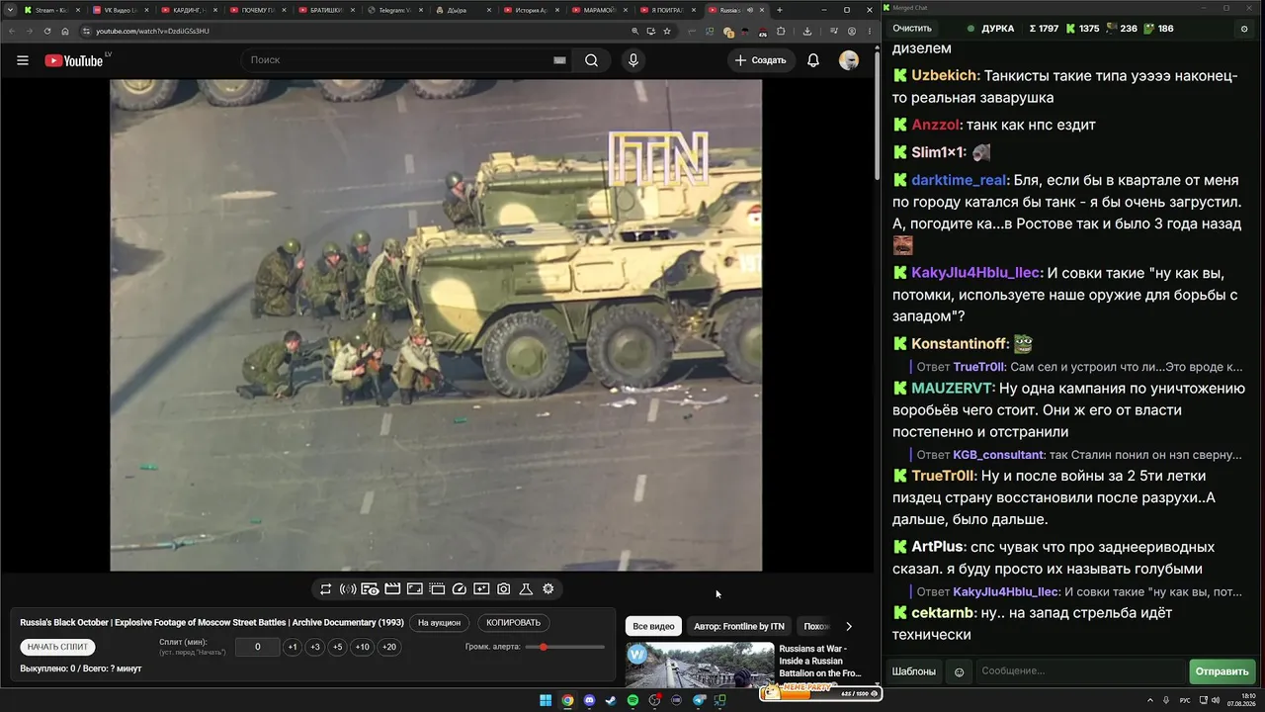Viewport: 1265px width, 712px height.
Task: Open the Chrome three-dot menu
Action: click(870, 32)
